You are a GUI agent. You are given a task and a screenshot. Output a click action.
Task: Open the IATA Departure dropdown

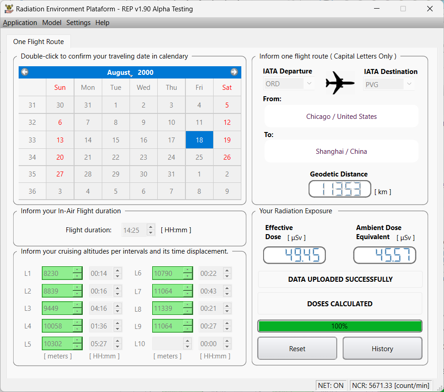309,84
